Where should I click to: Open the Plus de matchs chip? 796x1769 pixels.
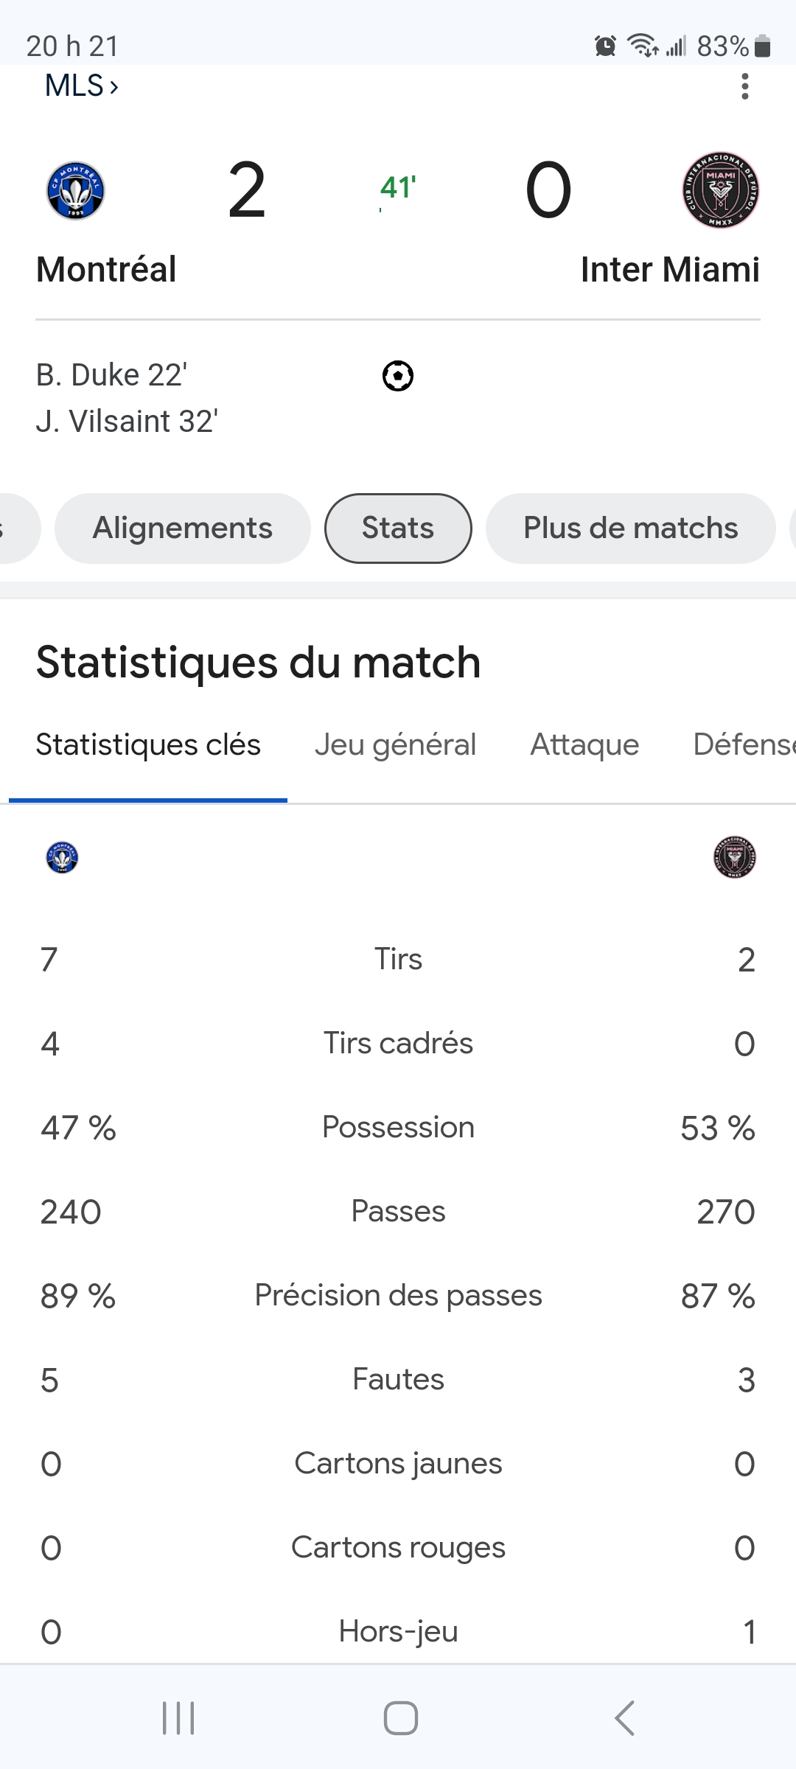click(631, 528)
